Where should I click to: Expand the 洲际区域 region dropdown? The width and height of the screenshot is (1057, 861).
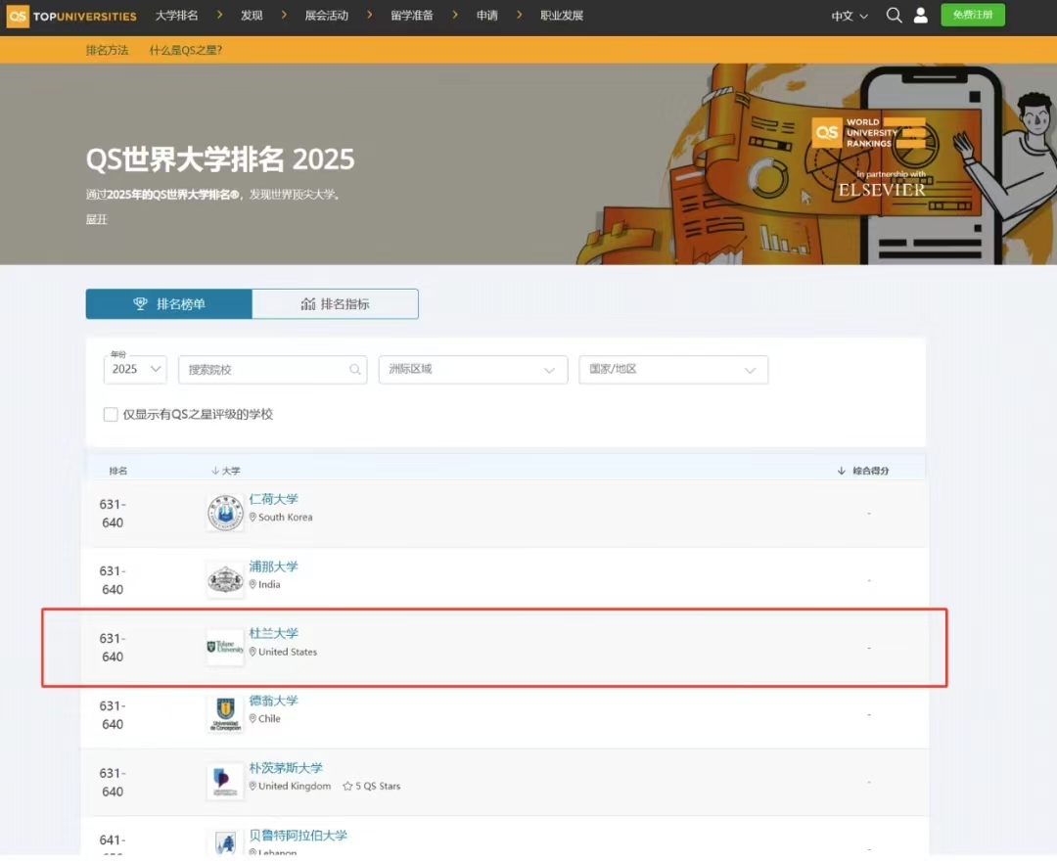(473, 370)
